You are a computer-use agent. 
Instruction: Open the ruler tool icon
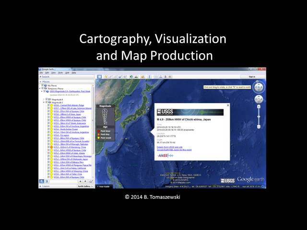pyautogui.click(x=149, y=77)
